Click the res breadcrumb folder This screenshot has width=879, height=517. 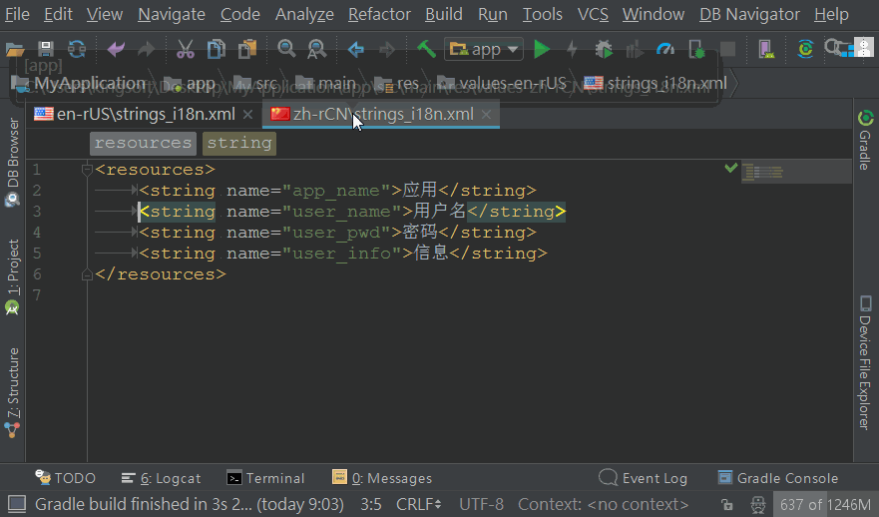(397, 84)
